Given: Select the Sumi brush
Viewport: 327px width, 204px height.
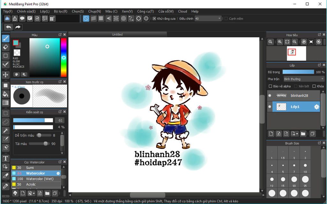Looking at the screenshot, I should [36, 168].
